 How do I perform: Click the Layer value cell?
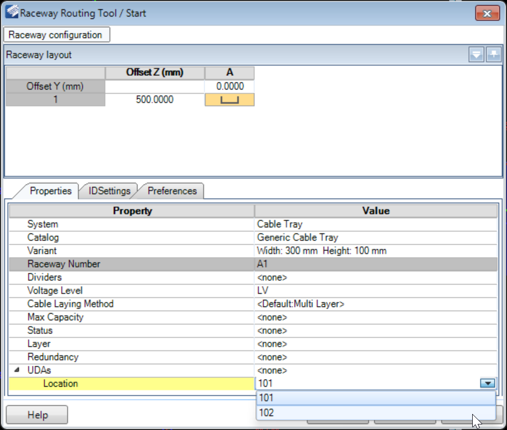[376, 344]
